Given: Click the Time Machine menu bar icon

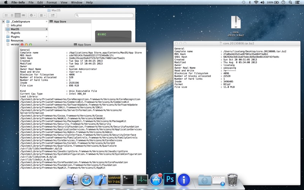Looking at the screenshot, I should coord(244,2).
